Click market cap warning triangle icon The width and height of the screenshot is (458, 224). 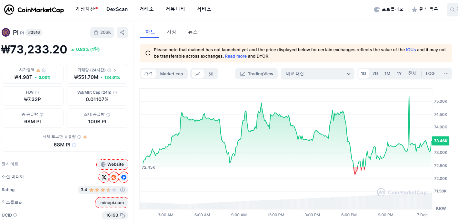point(38,70)
